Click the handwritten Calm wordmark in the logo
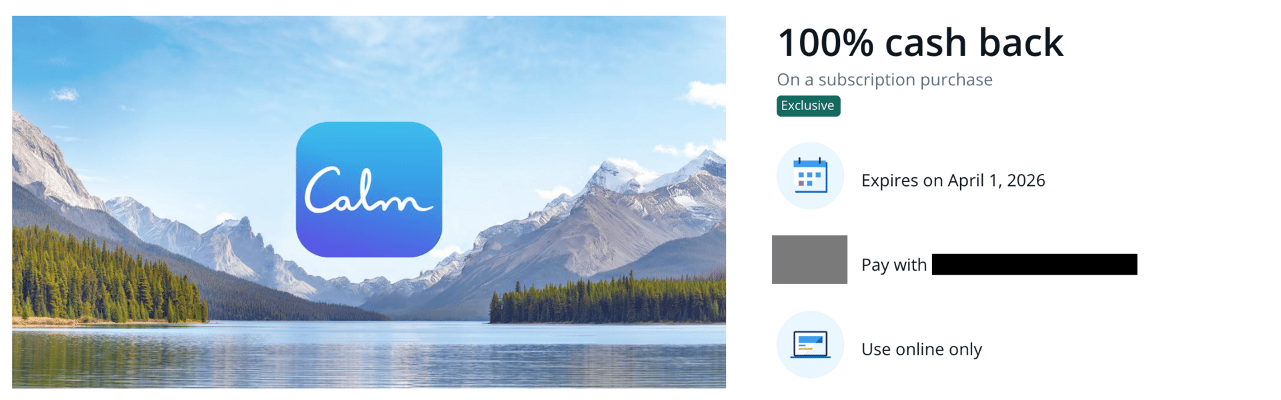 pyautogui.click(x=369, y=191)
